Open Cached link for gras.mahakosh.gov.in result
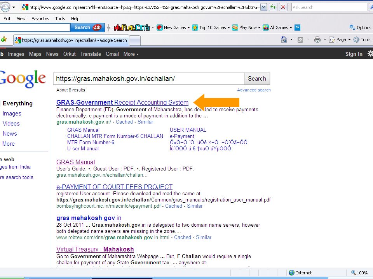373x279 pixels. (x=124, y=122)
